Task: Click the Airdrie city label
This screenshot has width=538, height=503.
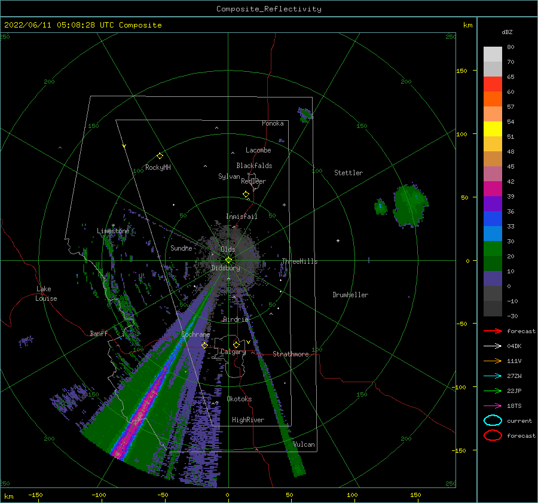Action: pyautogui.click(x=236, y=319)
